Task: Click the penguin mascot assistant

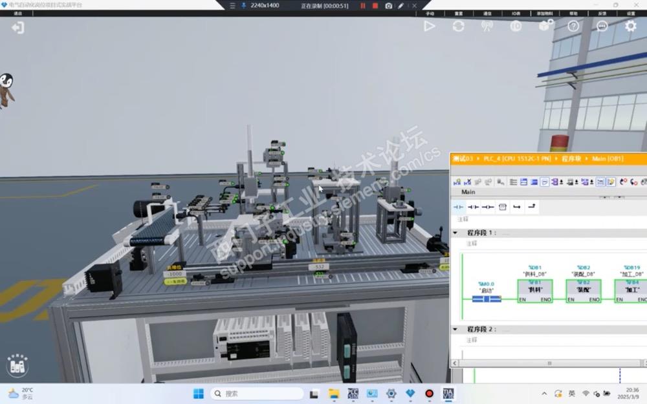Action: (6, 90)
